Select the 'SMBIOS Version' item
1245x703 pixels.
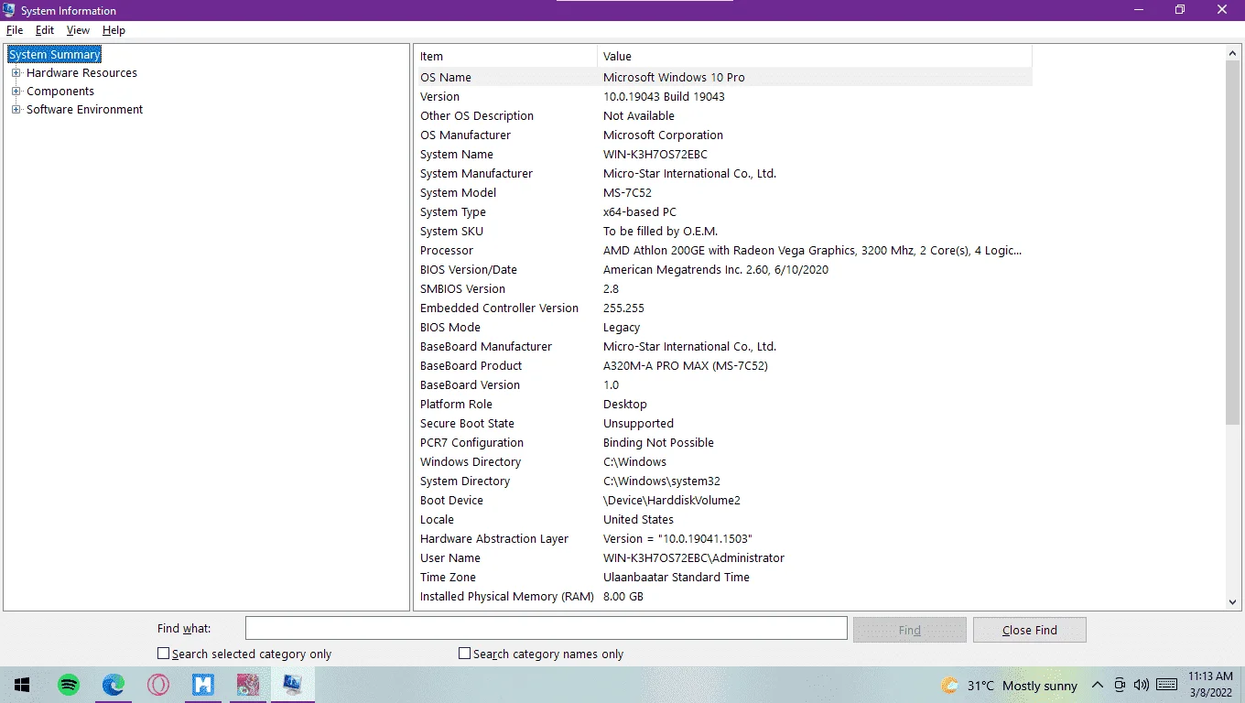coord(463,289)
